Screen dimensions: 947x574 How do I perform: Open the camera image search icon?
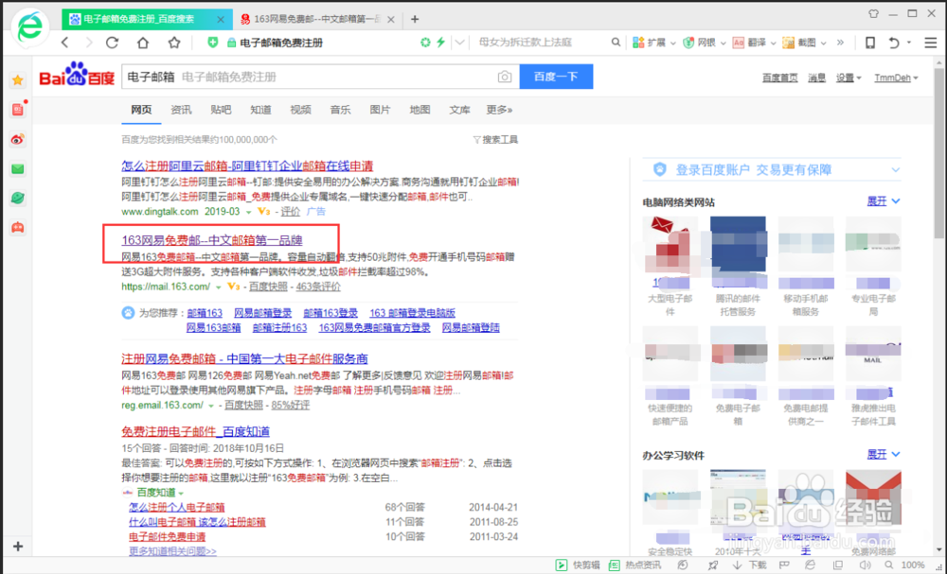(x=505, y=77)
